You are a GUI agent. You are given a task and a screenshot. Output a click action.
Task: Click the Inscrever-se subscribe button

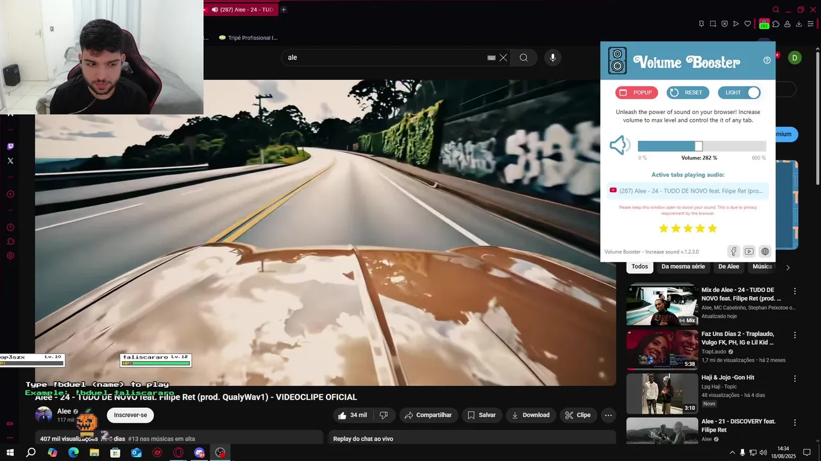130,415
